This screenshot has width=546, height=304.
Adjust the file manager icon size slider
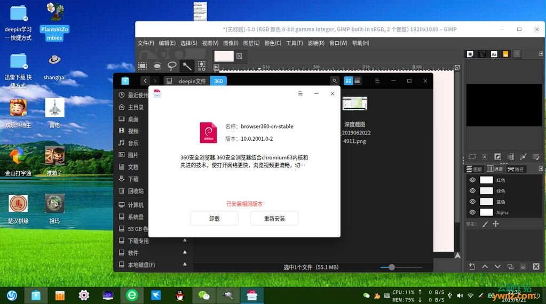point(392,267)
